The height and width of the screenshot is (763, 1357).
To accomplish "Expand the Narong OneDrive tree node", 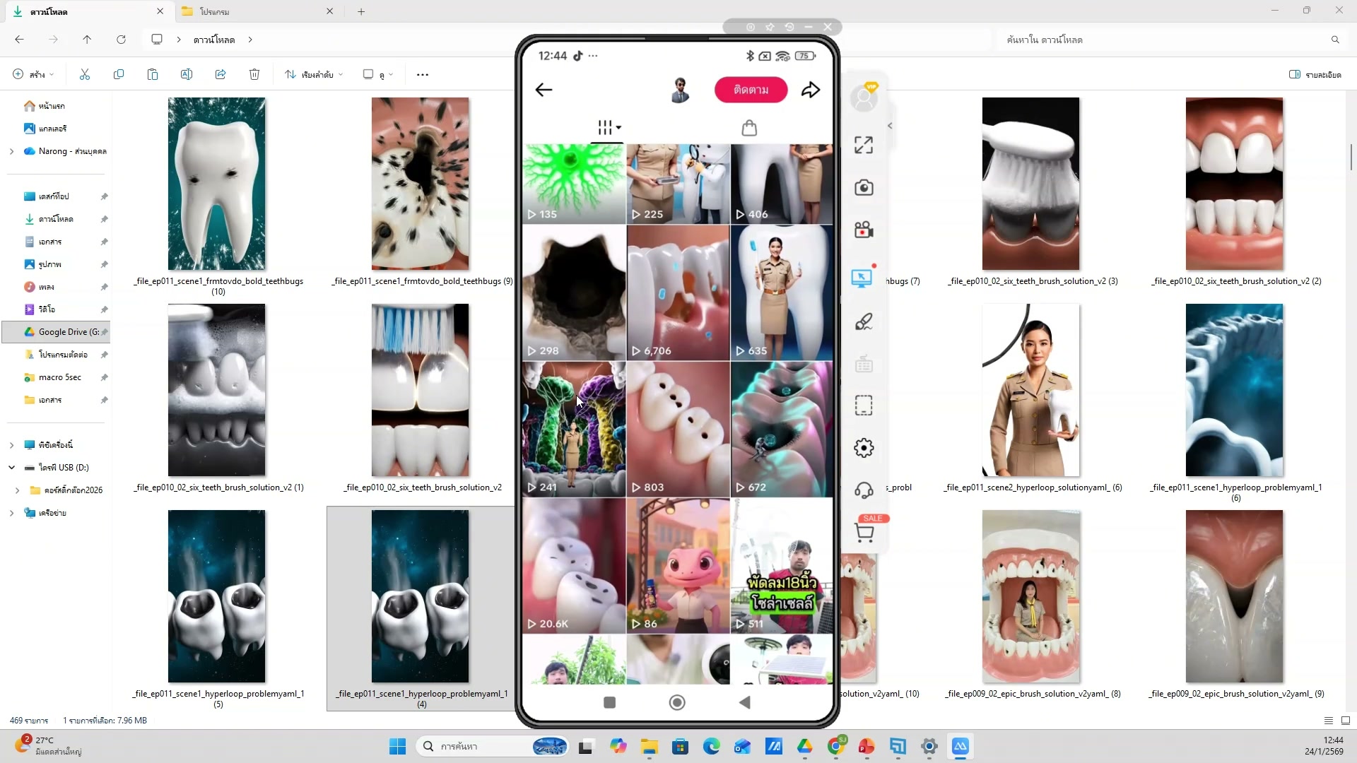I will tap(11, 151).
